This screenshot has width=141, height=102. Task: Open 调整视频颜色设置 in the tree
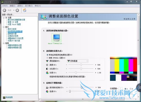coord(15,45)
